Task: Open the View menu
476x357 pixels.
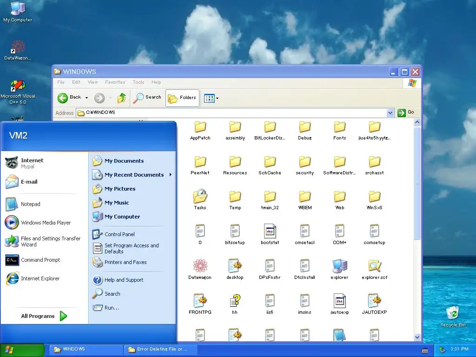Action: (93, 82)
